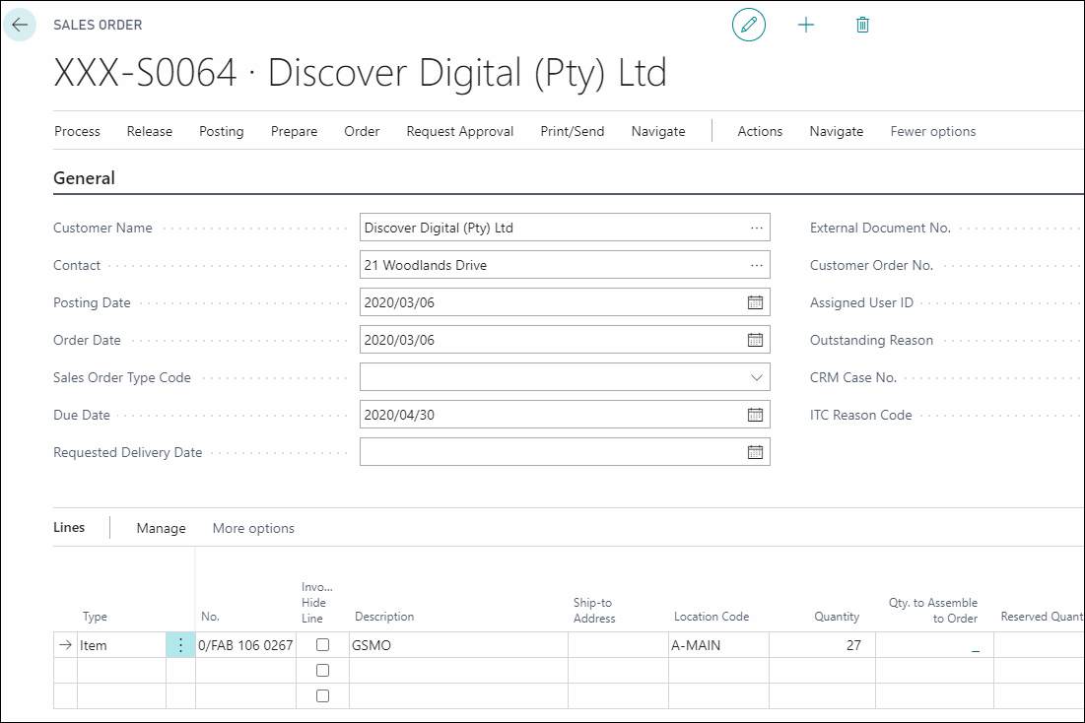Click the item number 0/FAB 106 0267
The width and height of the screenshot is (1085, 723).
(x=245, y=645)
